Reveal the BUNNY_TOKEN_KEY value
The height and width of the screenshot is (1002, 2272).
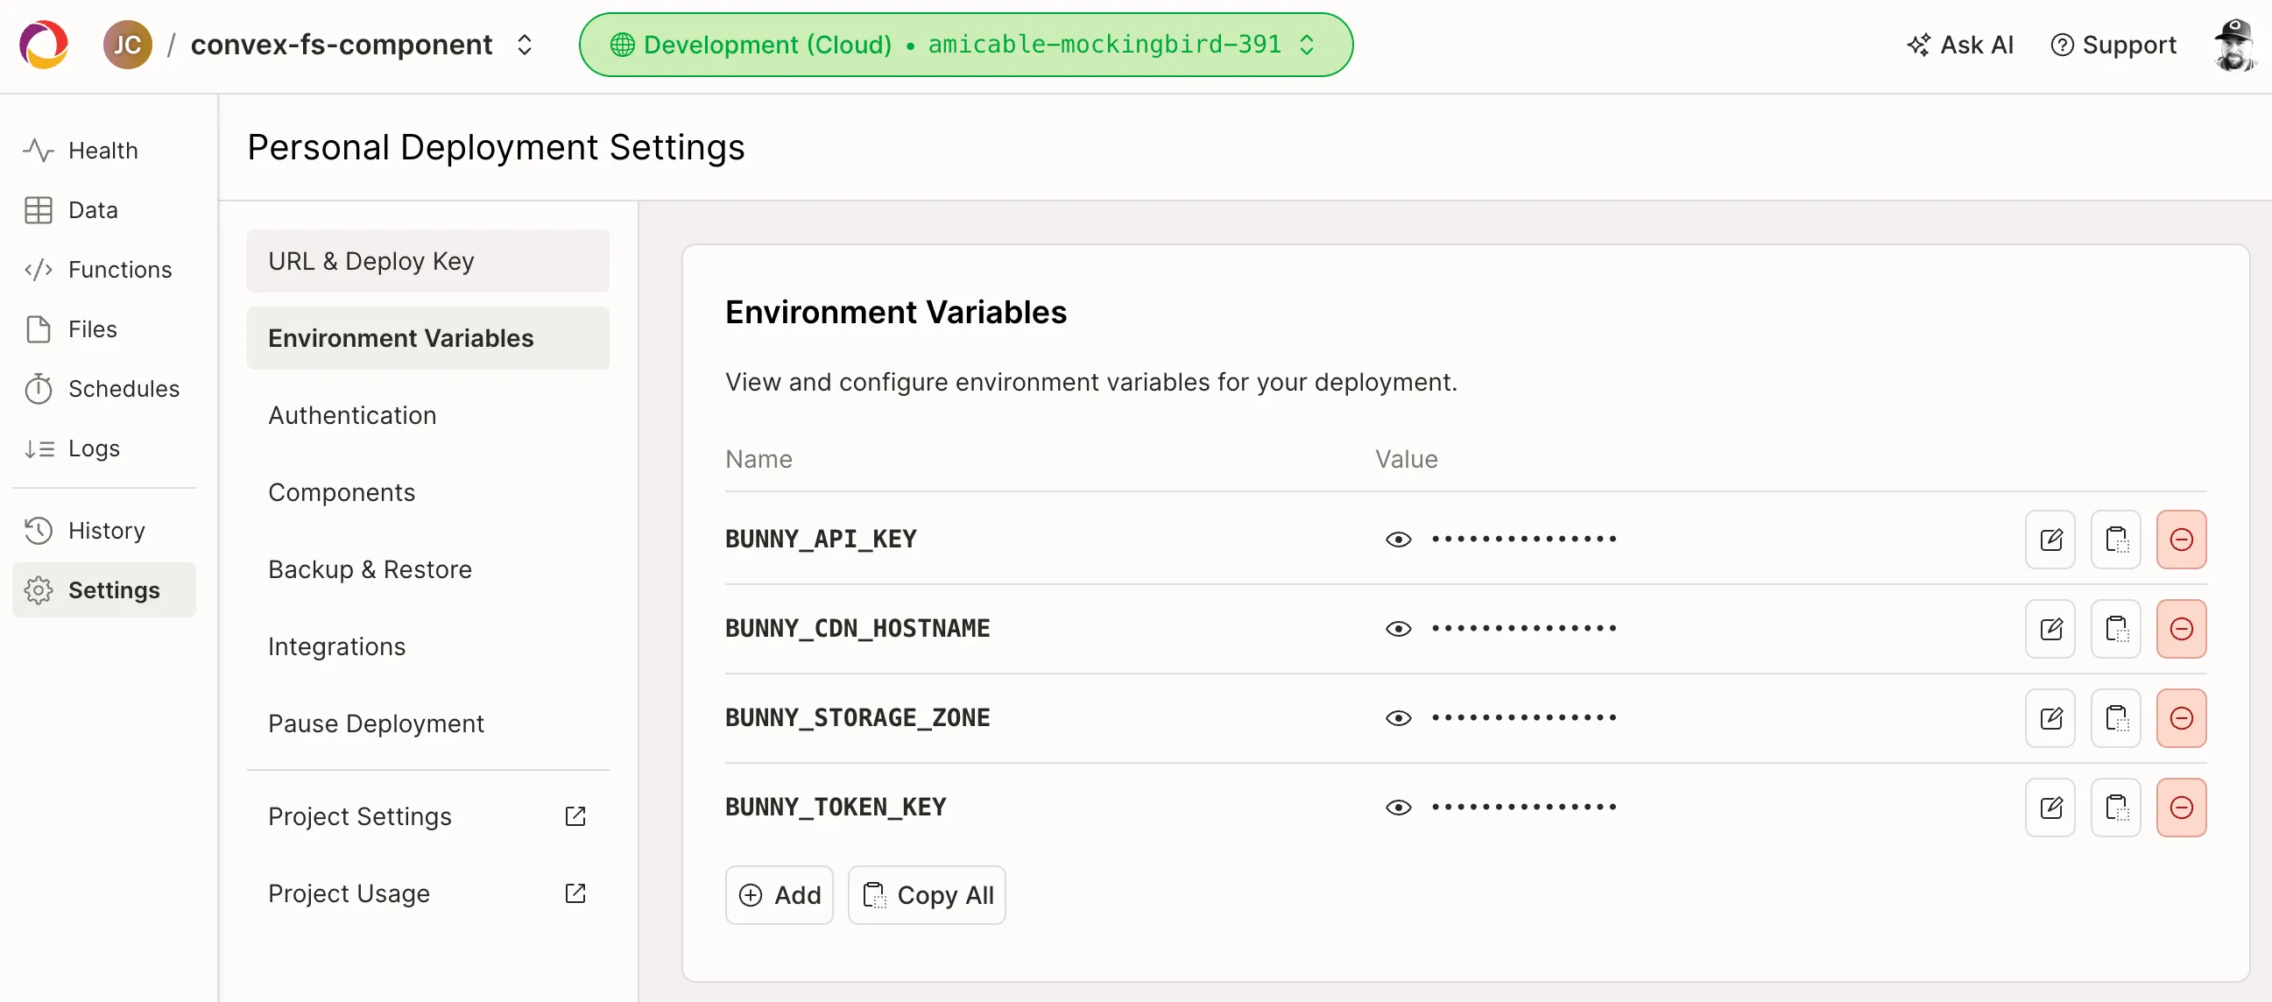[1397, 806]
